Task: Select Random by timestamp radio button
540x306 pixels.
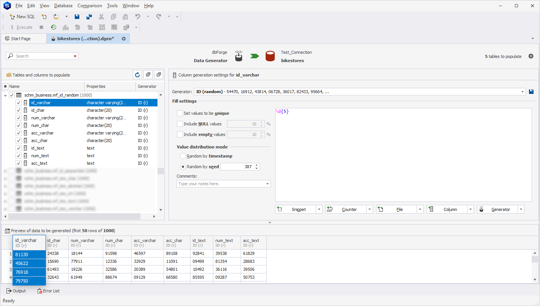Action: coord(183,156)
